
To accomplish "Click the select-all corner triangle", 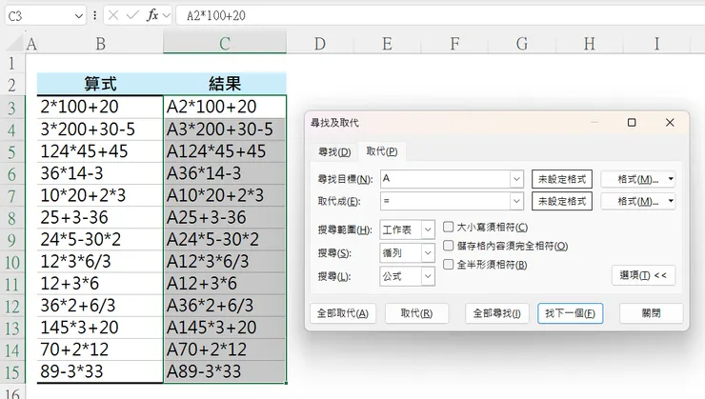I will [x=16, y=44].
